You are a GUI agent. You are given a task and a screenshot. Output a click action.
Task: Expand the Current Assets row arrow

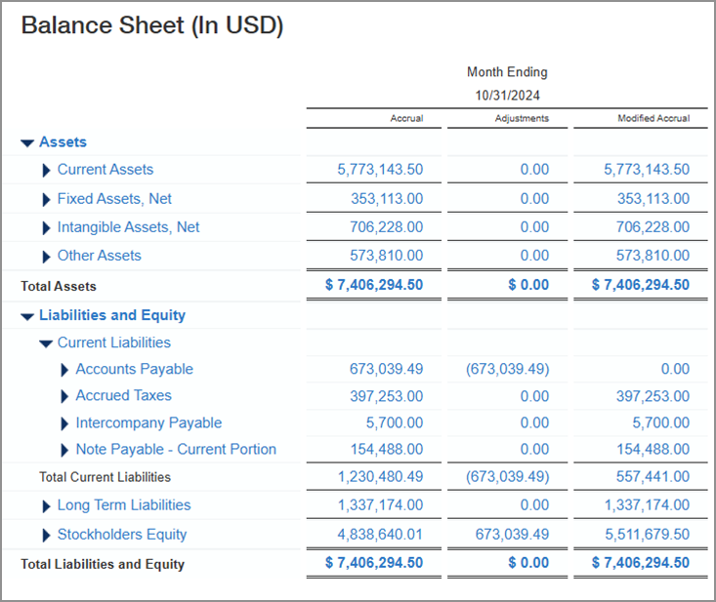pos(46,171)
